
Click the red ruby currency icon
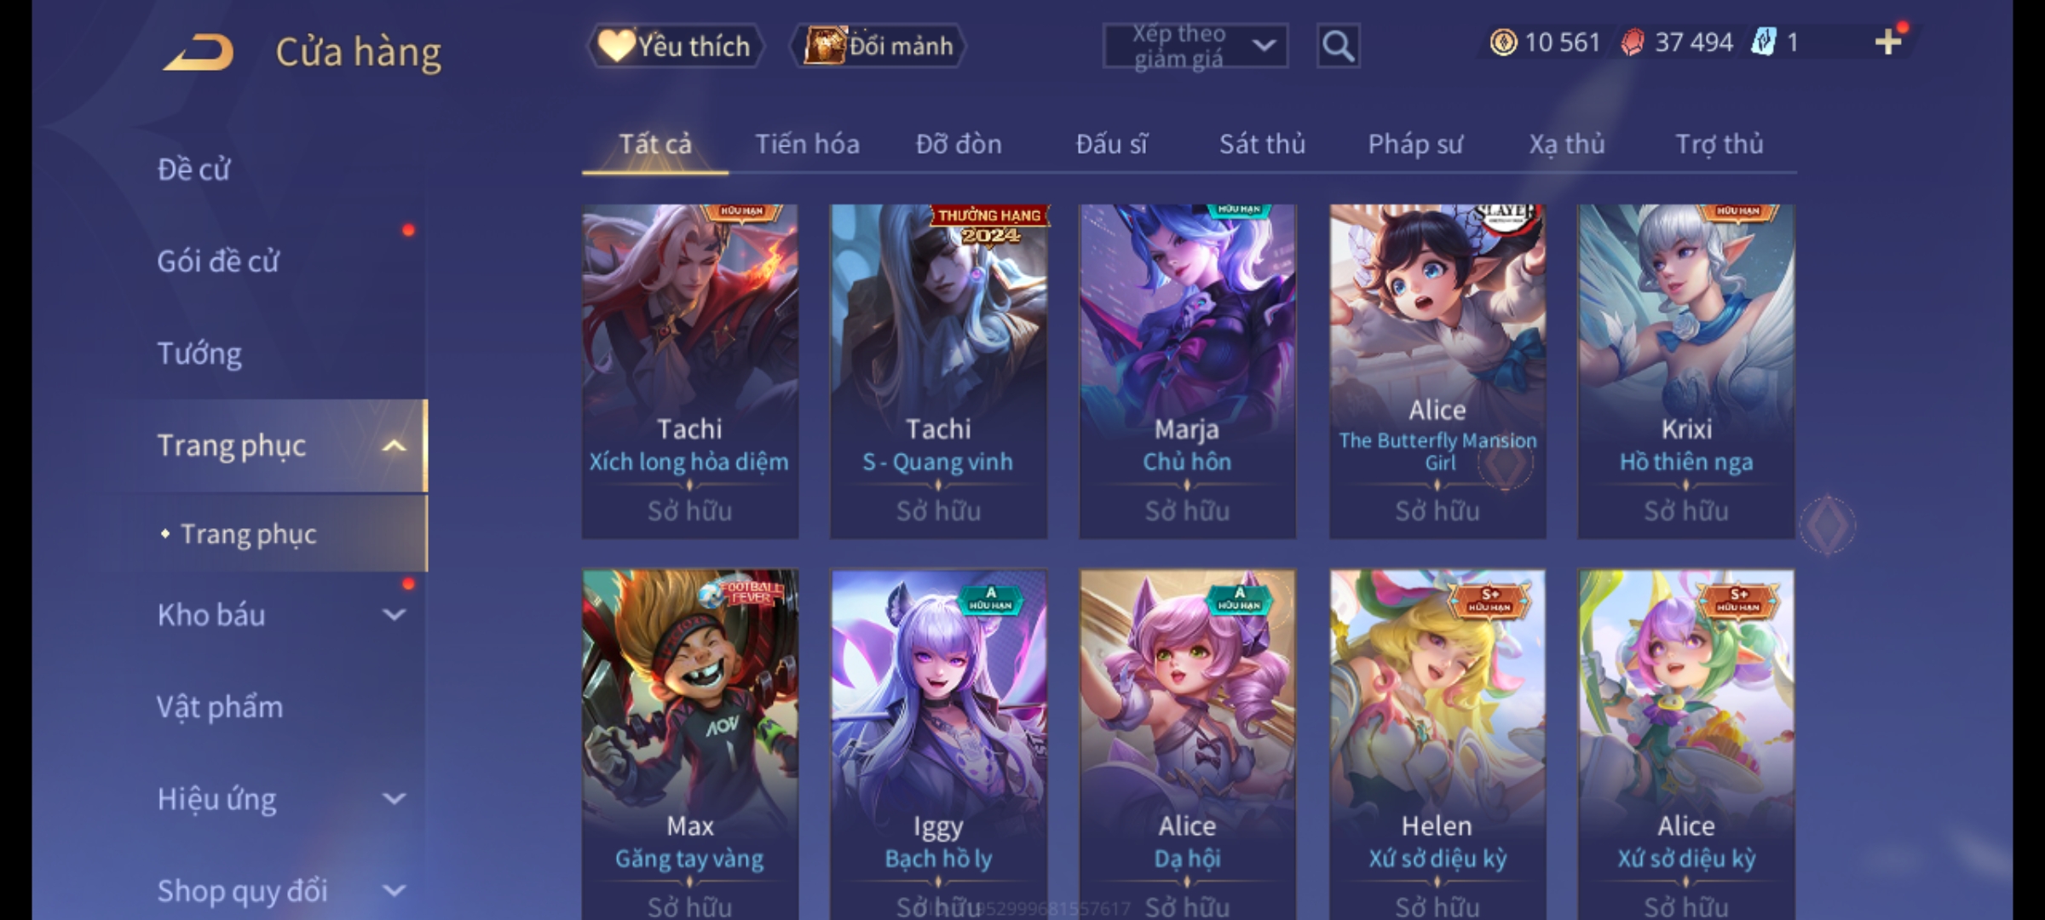1632,42
